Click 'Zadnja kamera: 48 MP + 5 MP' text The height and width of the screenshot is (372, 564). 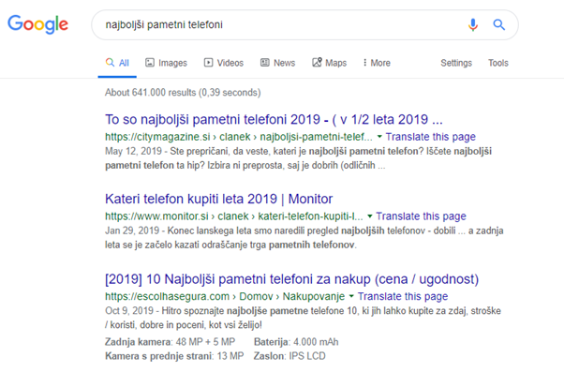click(x=171, y=342)
